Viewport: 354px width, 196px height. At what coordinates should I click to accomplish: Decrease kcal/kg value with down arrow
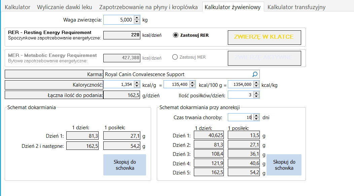(256, 86)
